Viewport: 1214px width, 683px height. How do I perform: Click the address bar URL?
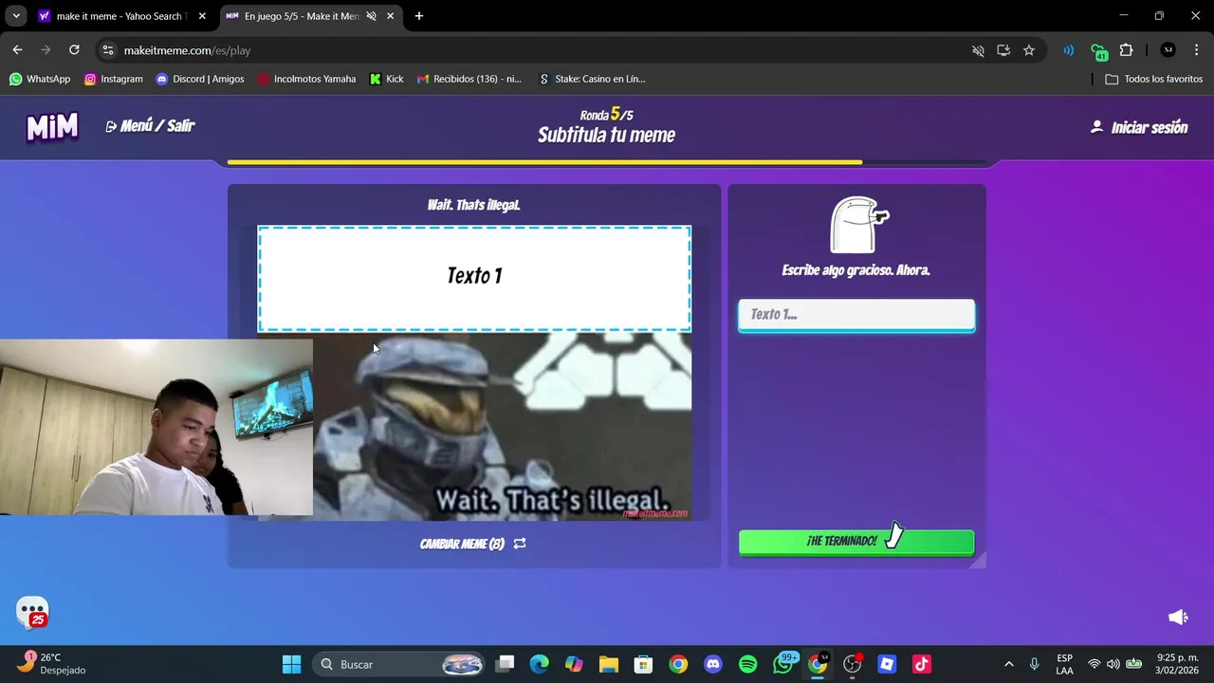pos(187,50)
